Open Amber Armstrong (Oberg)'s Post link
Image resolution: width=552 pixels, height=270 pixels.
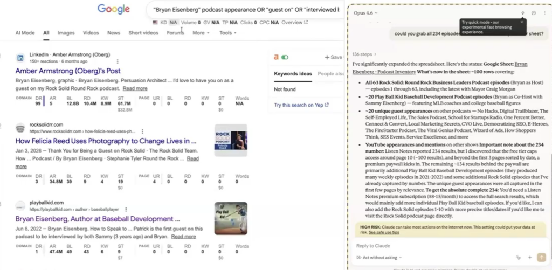click(x=67, y=71)
